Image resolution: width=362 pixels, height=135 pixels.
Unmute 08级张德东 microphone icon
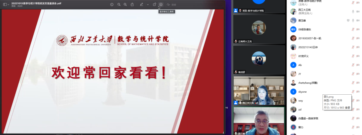353,29
